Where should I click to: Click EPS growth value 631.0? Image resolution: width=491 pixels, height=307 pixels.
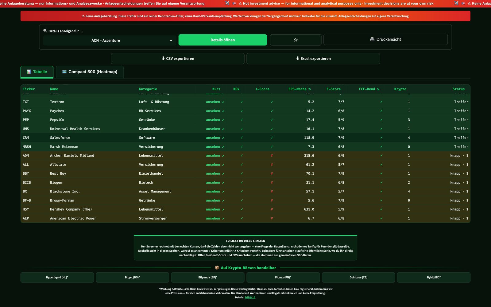(x=309, y=209)
